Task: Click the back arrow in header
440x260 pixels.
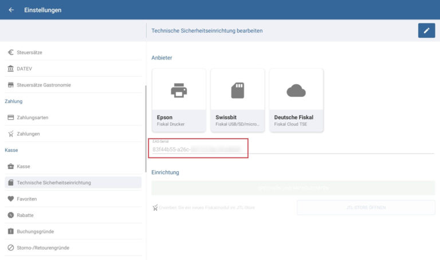Action: pos(11,10)
